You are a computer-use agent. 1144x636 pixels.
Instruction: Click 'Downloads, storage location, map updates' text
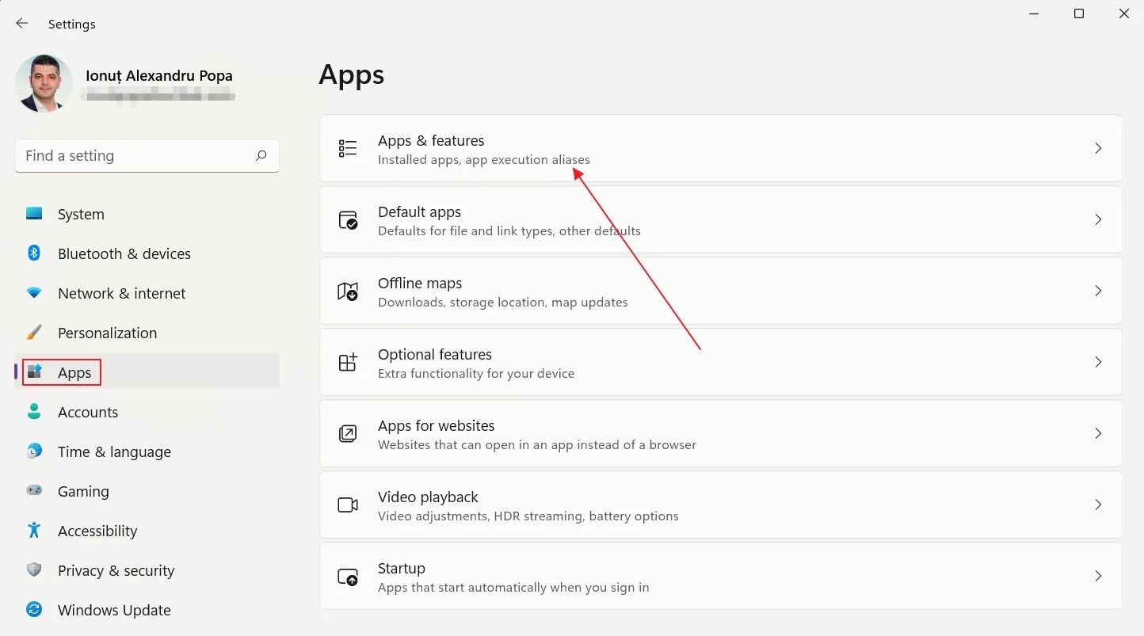[503, 303]
